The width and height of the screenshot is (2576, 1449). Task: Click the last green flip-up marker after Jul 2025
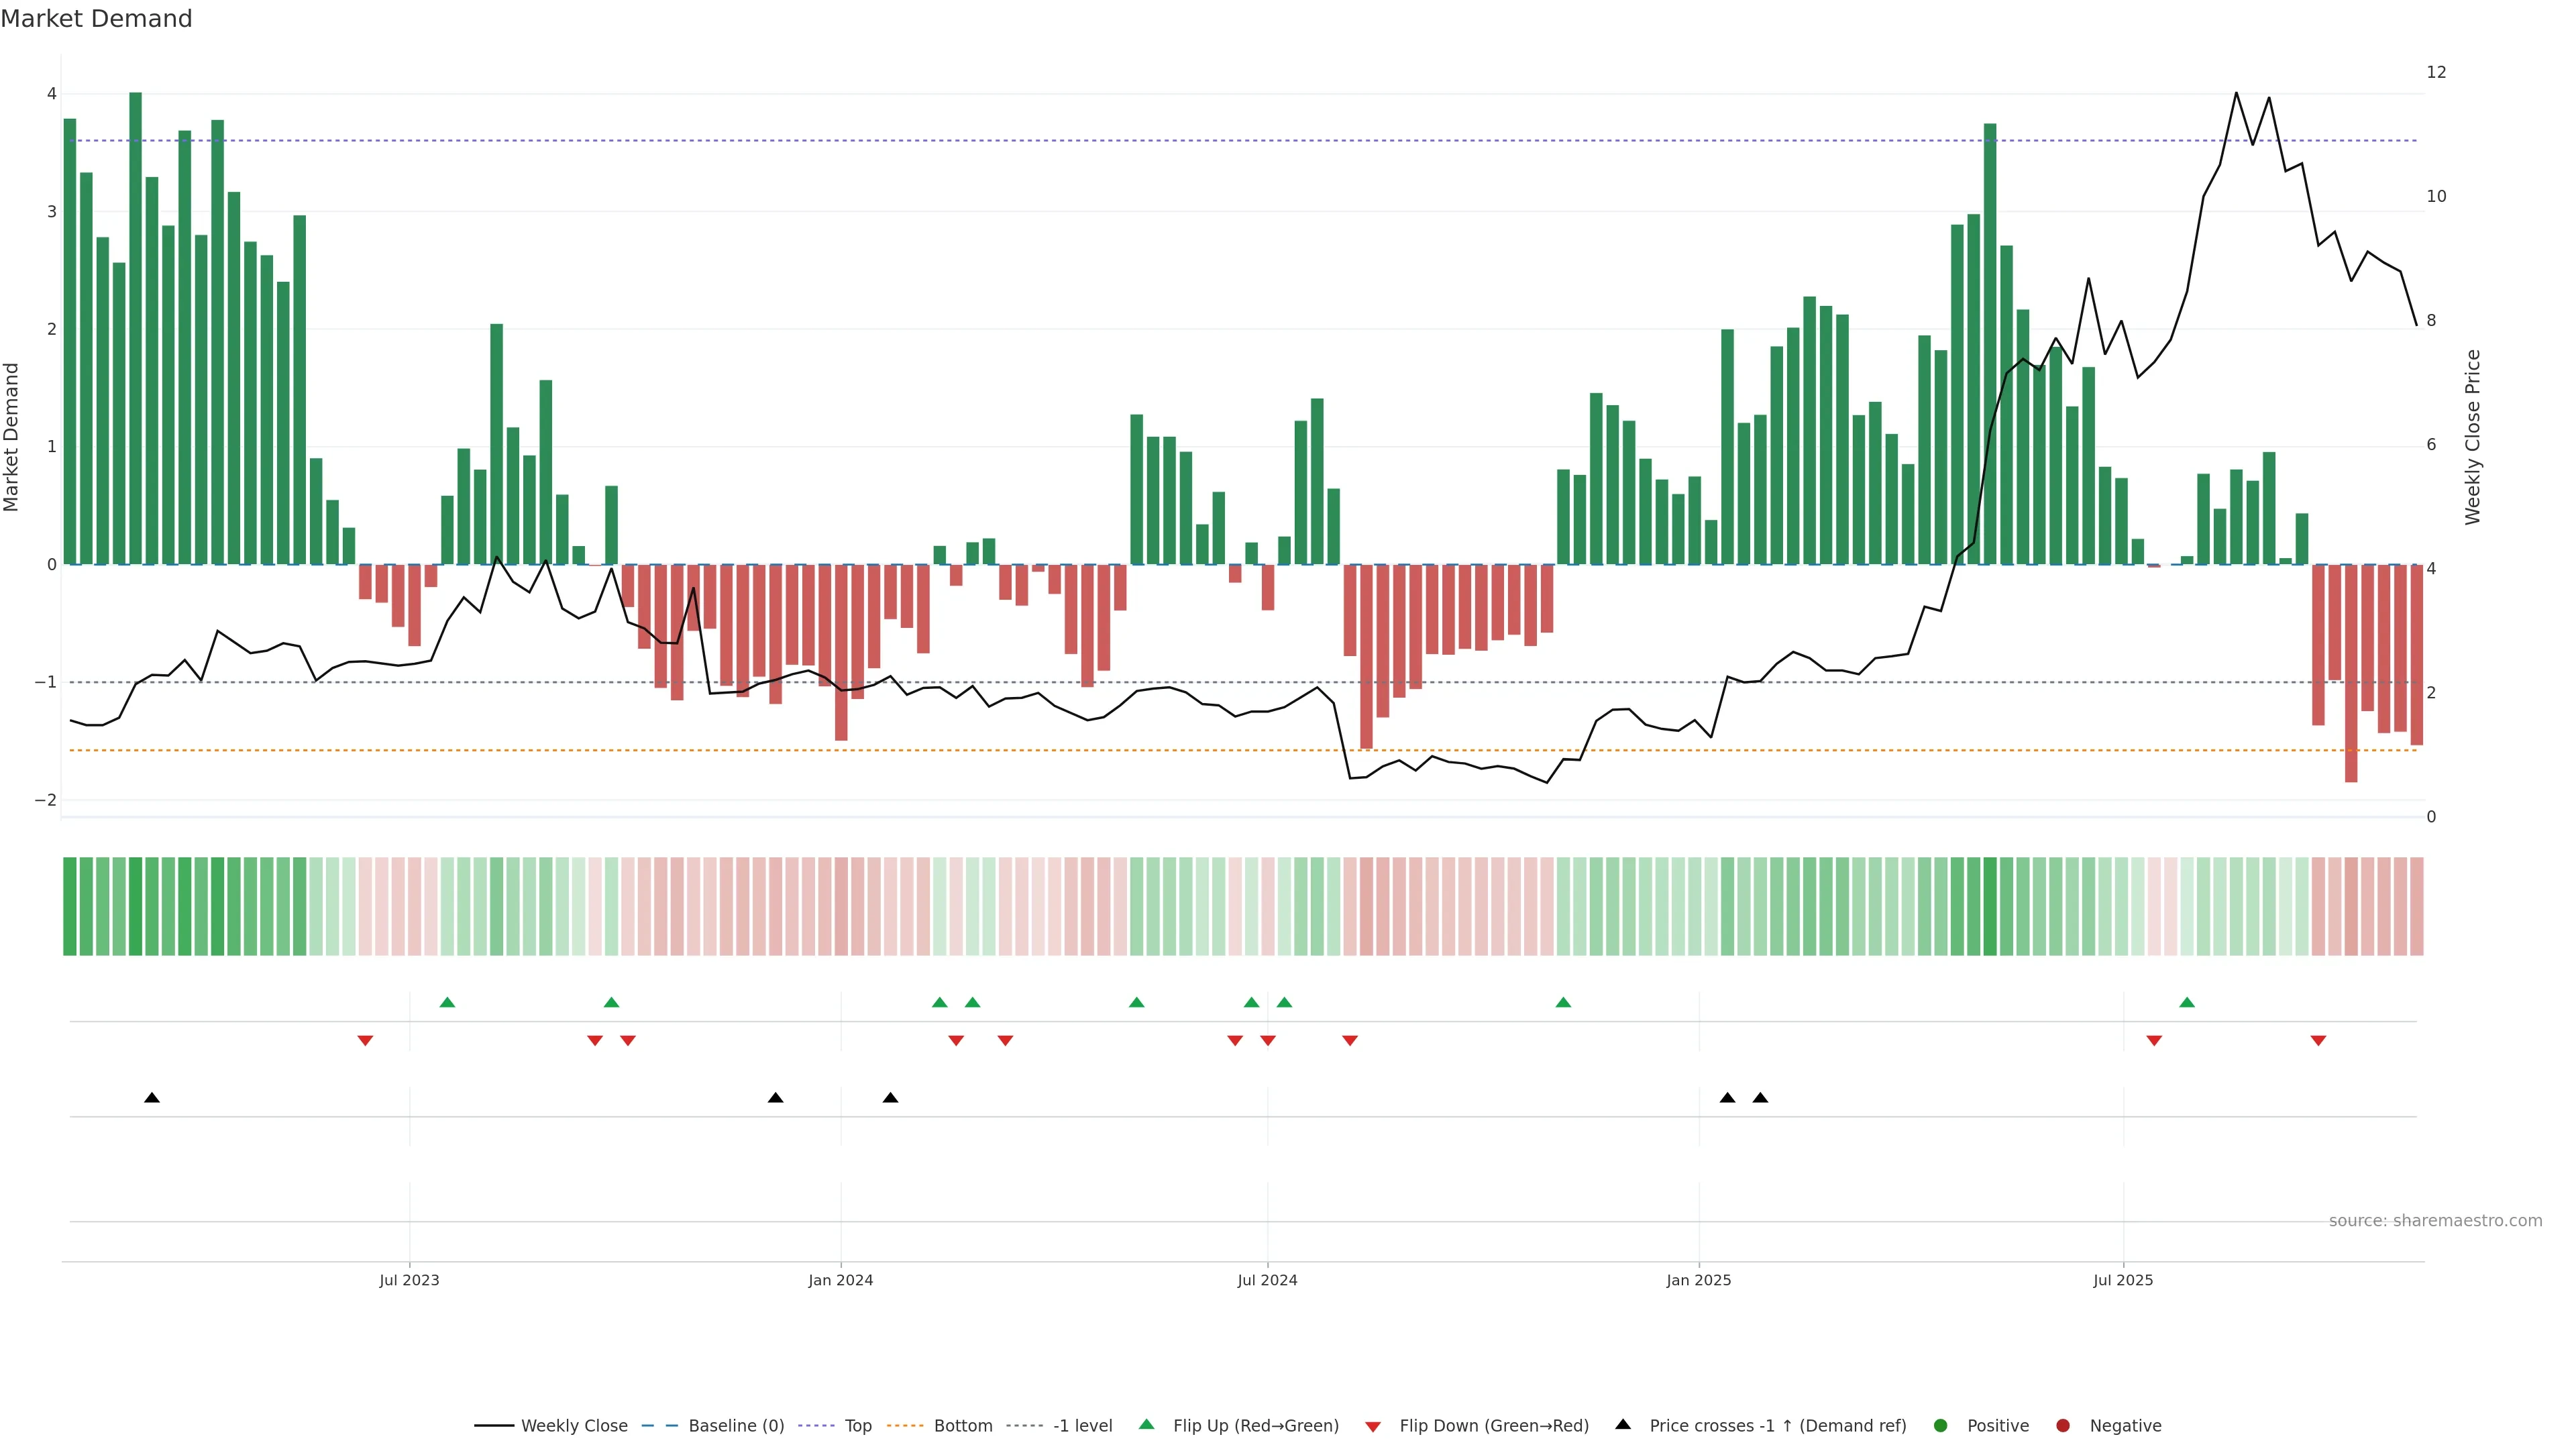[x=2187, y=1003]
